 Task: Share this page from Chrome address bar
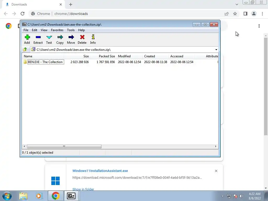(x=227, y=14)
